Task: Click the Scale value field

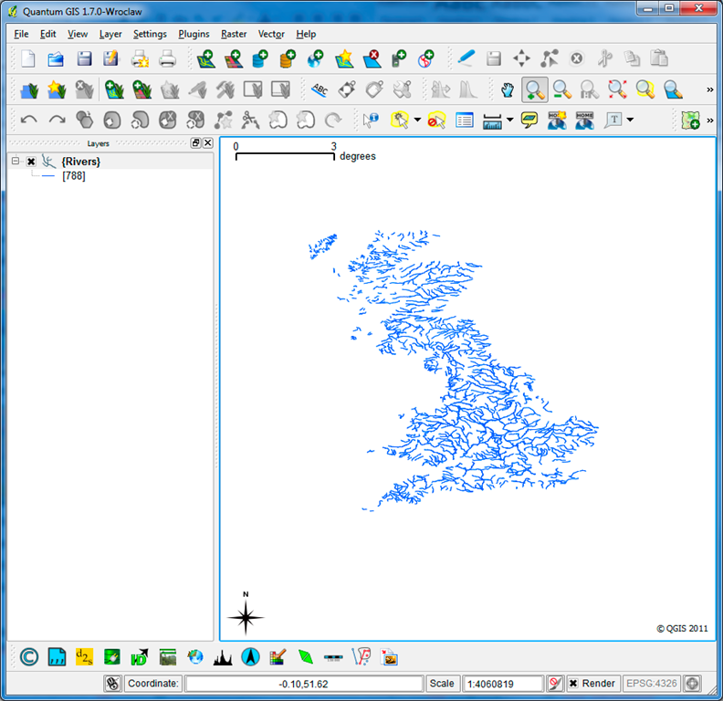Action: coord(503,684)
